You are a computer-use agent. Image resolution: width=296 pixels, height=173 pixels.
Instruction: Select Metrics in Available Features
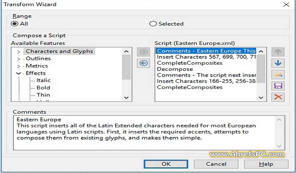pyautogui.click(x=37, y=66)
